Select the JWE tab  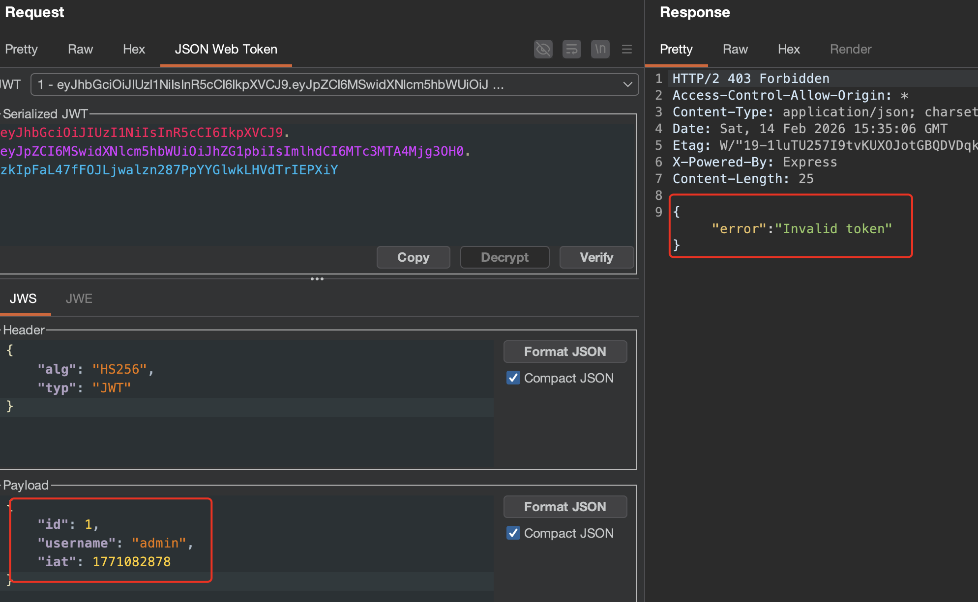tap(79, 299)
